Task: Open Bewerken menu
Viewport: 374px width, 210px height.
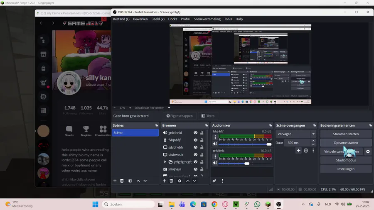Action: [x=140, y=19]
